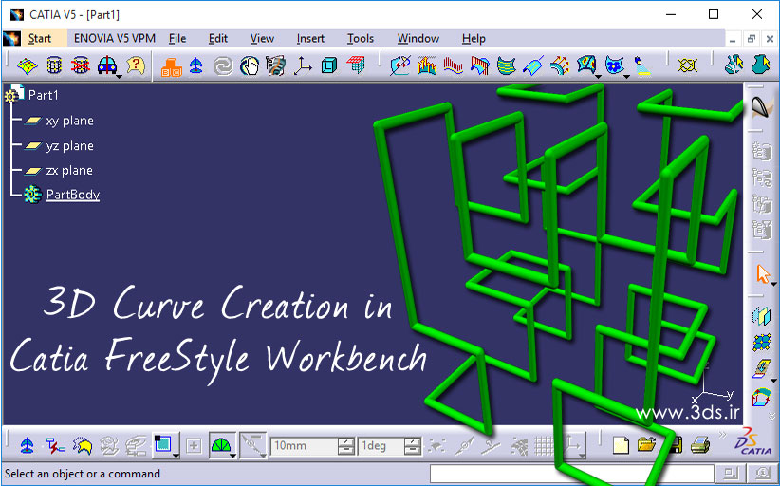Open dropdown next to Select arrow tool

coord(773,285)
